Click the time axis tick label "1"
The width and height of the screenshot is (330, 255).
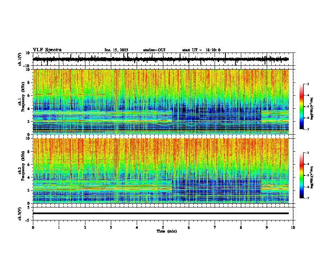(x=59, y=227)
